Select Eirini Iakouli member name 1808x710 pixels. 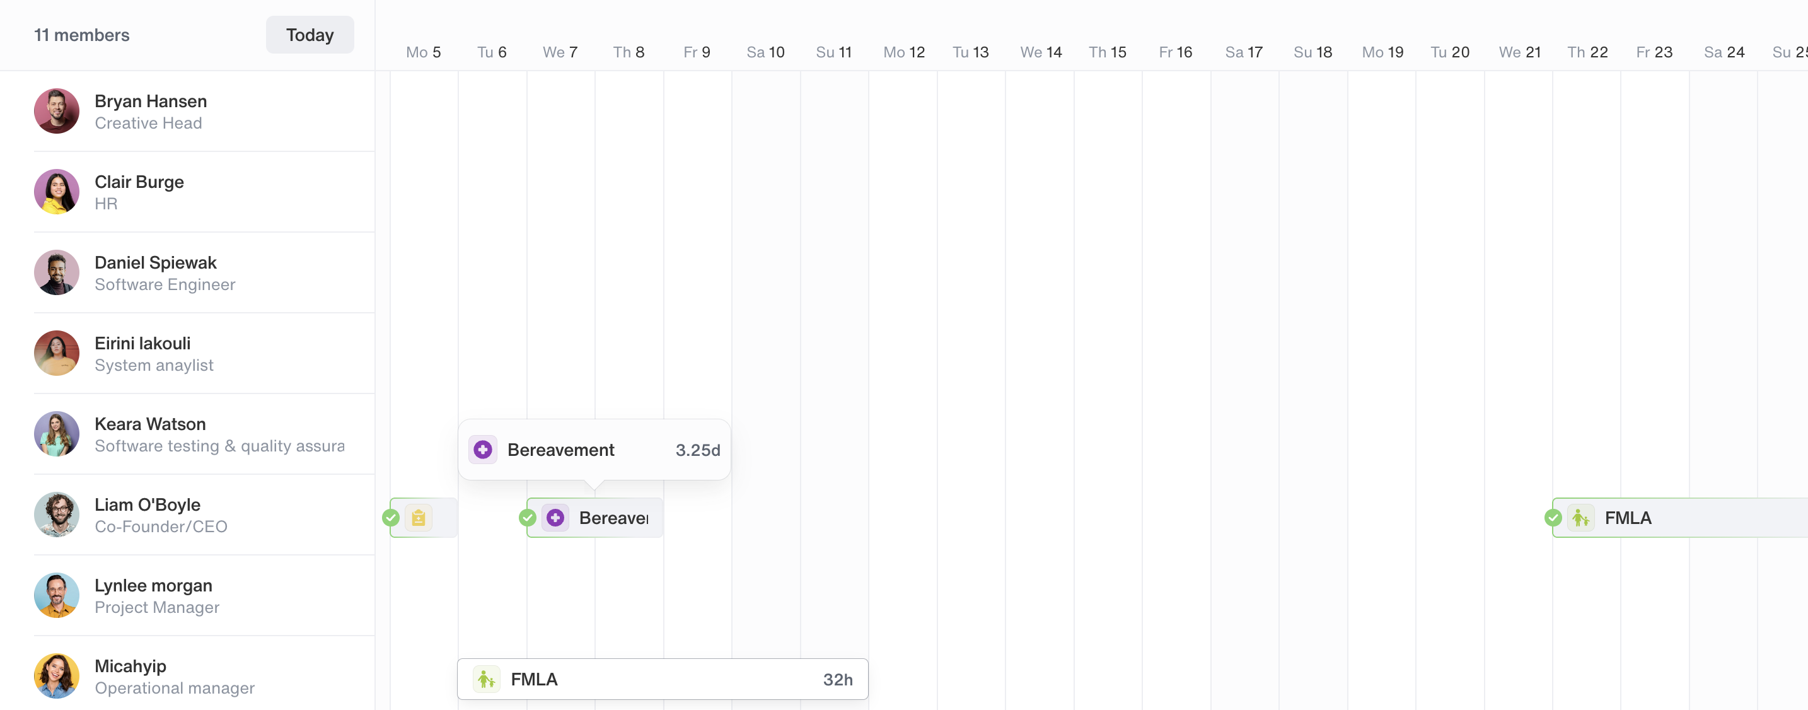142,344
